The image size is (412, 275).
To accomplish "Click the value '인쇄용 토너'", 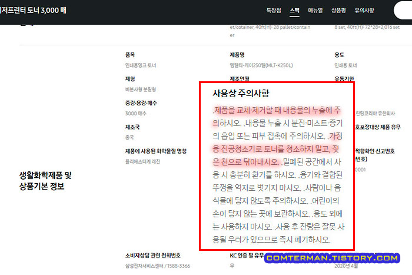I will coord(345,65).
